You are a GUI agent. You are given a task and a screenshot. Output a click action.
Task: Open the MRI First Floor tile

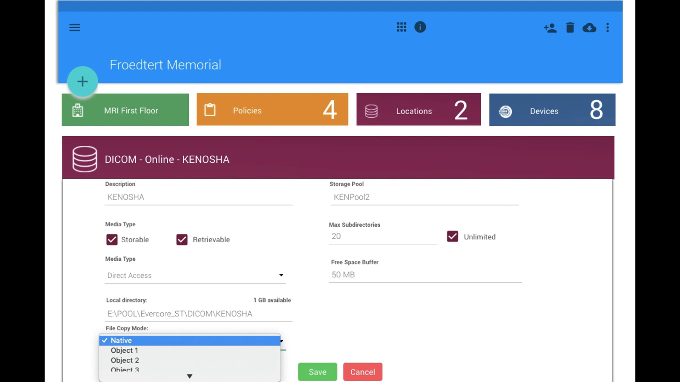coord(125,110)
